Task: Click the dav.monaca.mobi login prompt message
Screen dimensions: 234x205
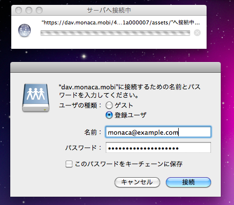Action: click(x=130, y=91)
